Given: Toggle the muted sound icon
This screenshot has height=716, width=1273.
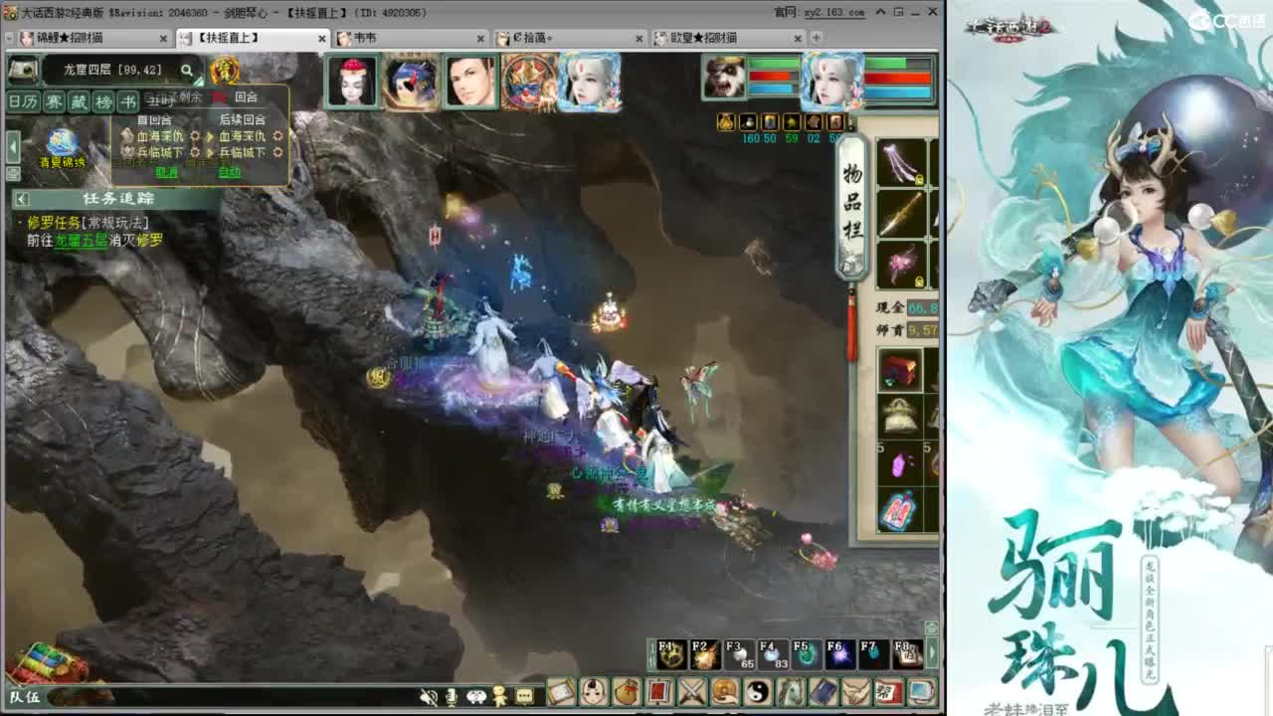Looking at the screenshot, I should 429,696.
